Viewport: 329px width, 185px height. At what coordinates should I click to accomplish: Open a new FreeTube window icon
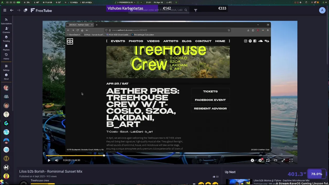25,10
